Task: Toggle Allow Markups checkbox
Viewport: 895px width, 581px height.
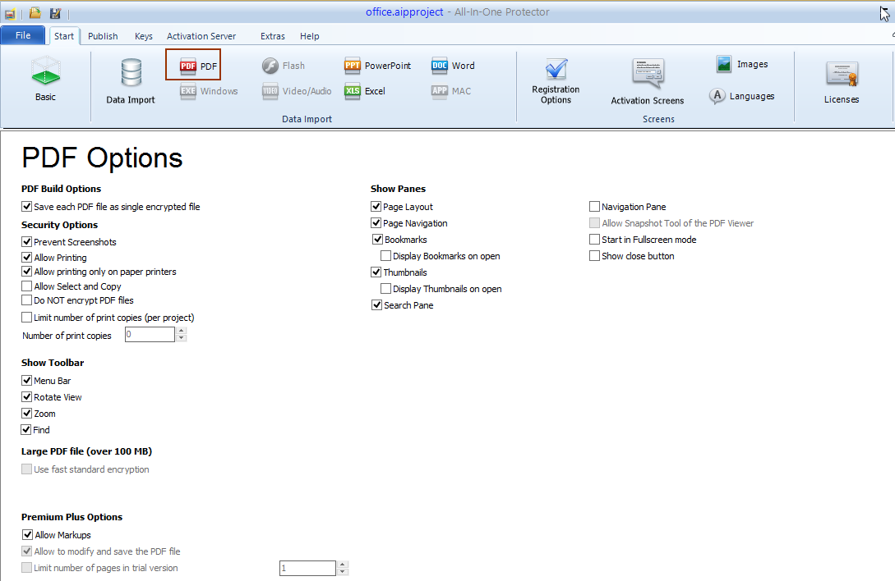Action: click(x=27, y=535)
